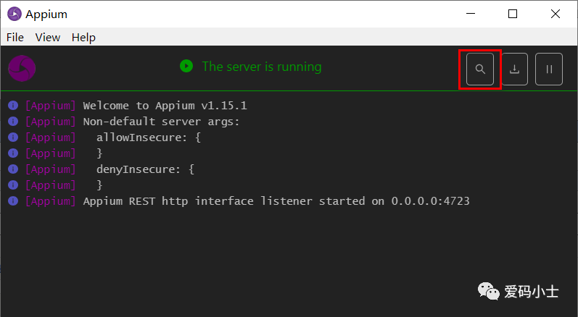This screenshot has height=317, width=578.
Task: Click the purple Appium logo in the toolbar
Action: click(x=22, y=68)
